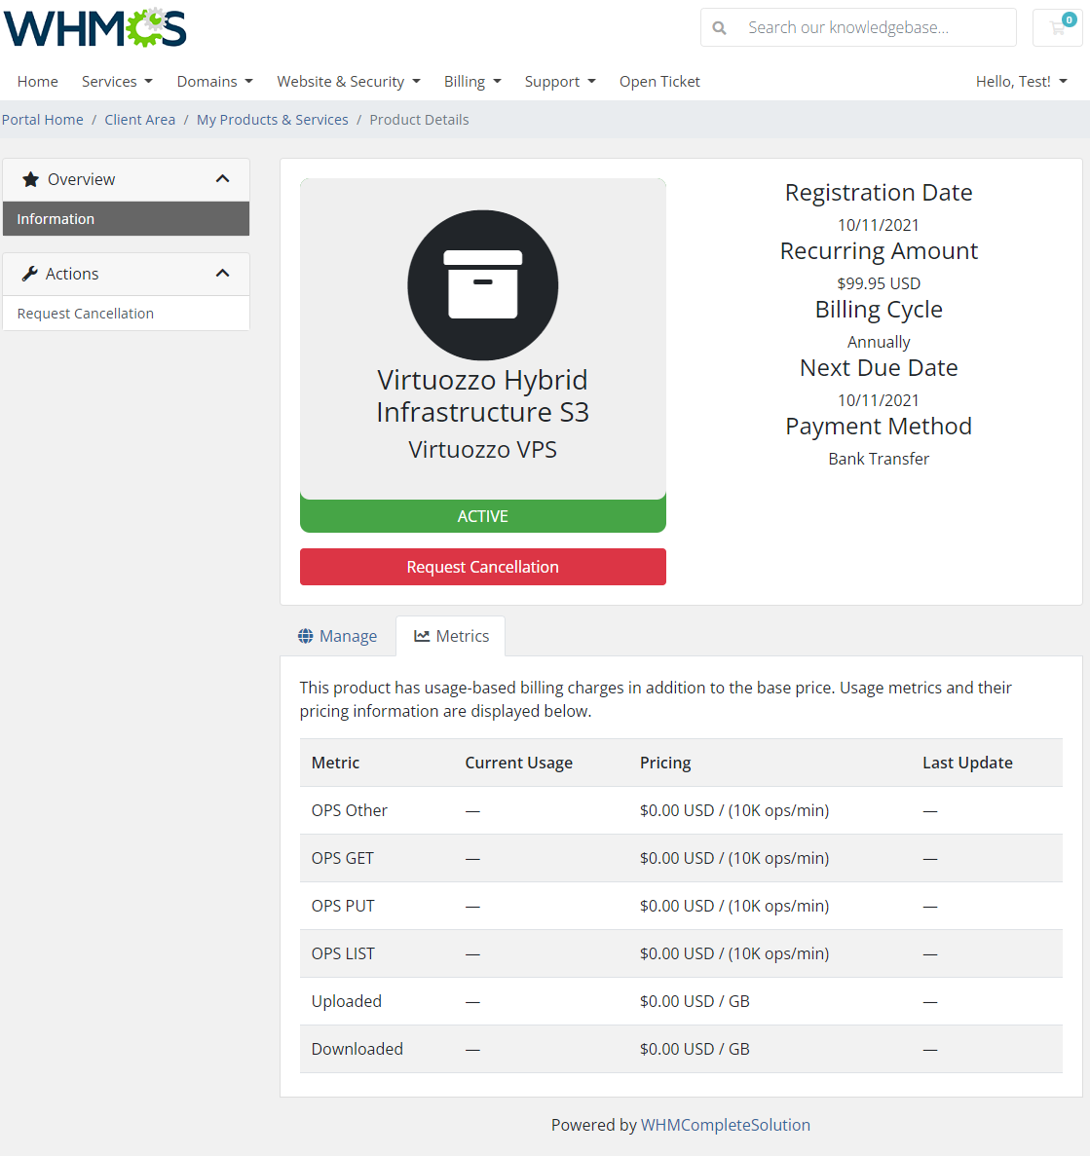Click the Last Update column header
The width and height of the screenshot is (1090, 1156).
tap(967, 763)
